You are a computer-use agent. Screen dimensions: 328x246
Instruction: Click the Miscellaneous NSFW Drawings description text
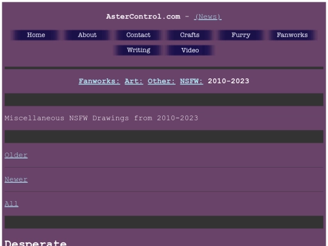[101, 118]
